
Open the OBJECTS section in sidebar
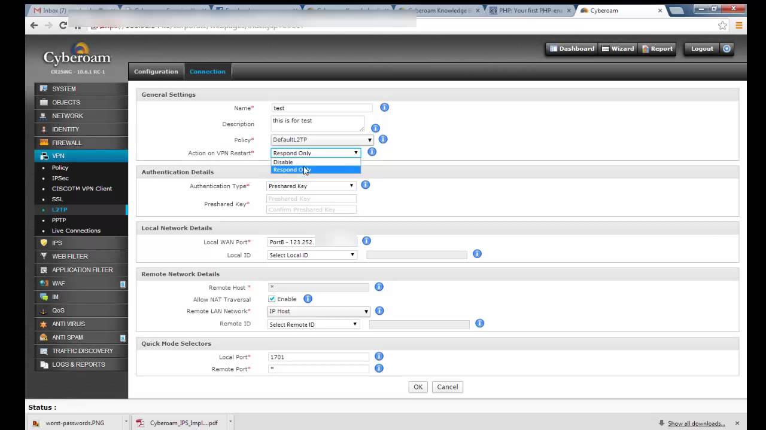81,102
